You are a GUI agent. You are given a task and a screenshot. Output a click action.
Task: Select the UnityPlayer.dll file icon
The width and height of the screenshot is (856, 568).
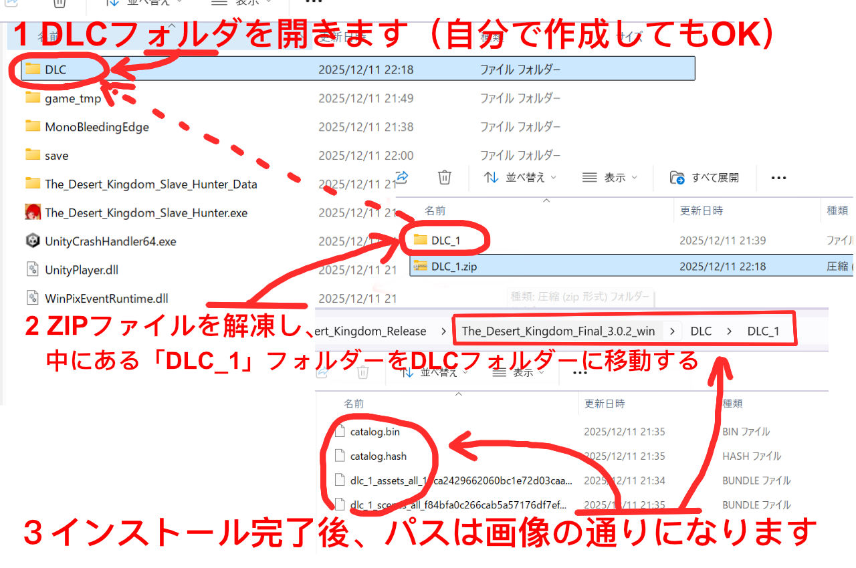[32, 269]
